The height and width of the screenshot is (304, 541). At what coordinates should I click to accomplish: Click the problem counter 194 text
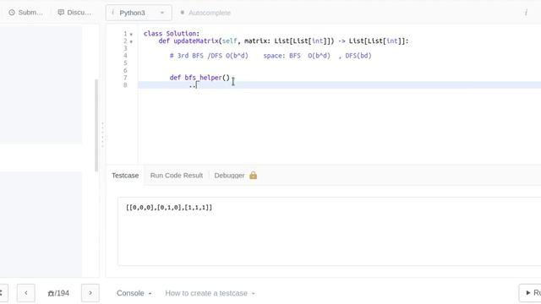(x=58, y=293)
